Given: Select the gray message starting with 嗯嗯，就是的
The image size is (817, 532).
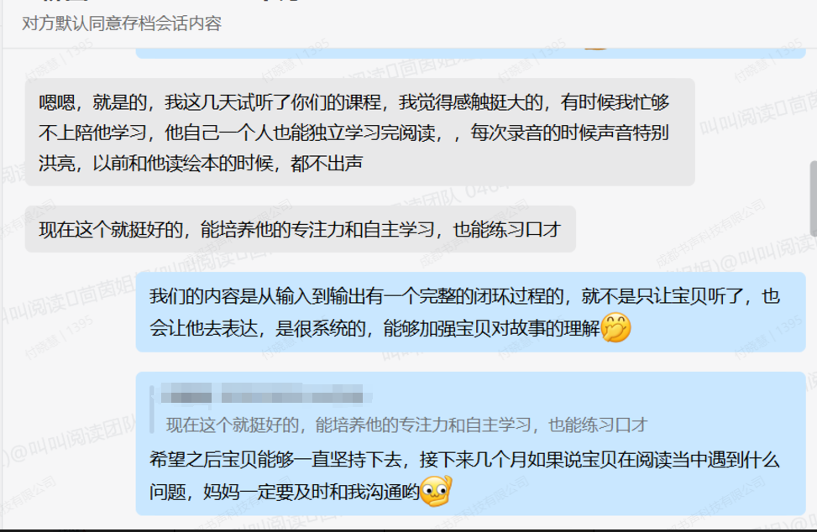Looking at the screenshot, I should tap(360, 133).
